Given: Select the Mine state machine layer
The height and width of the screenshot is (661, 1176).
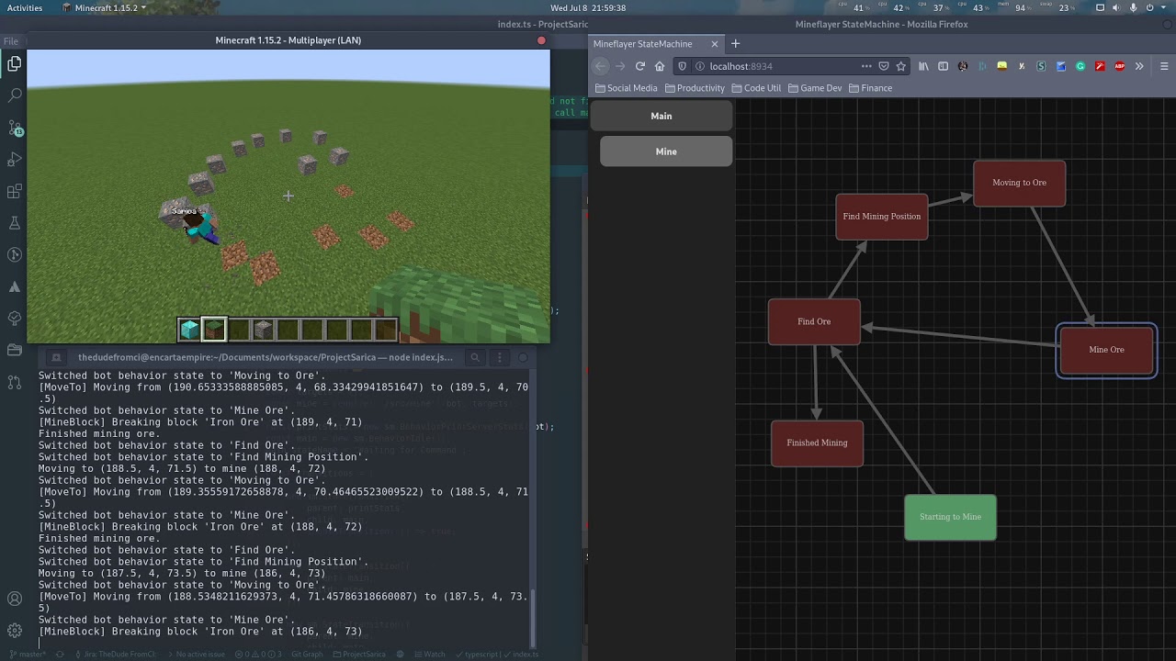Looking at the screenshot, I should pos(666,151).
